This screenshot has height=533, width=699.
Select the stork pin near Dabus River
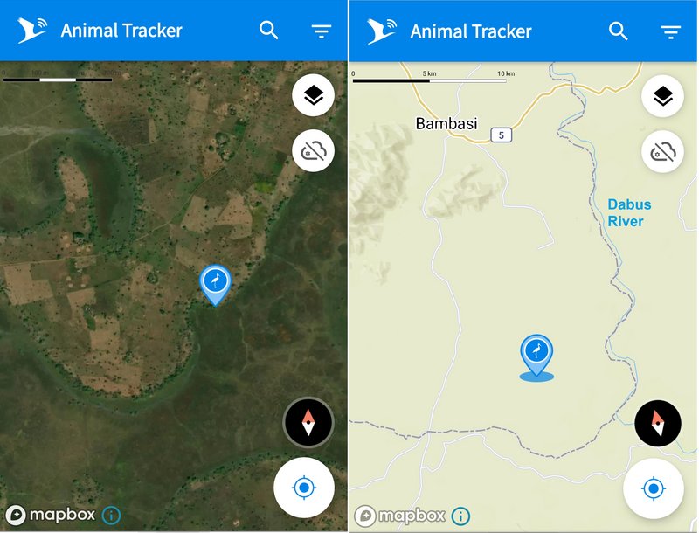(x=536, y=356)
